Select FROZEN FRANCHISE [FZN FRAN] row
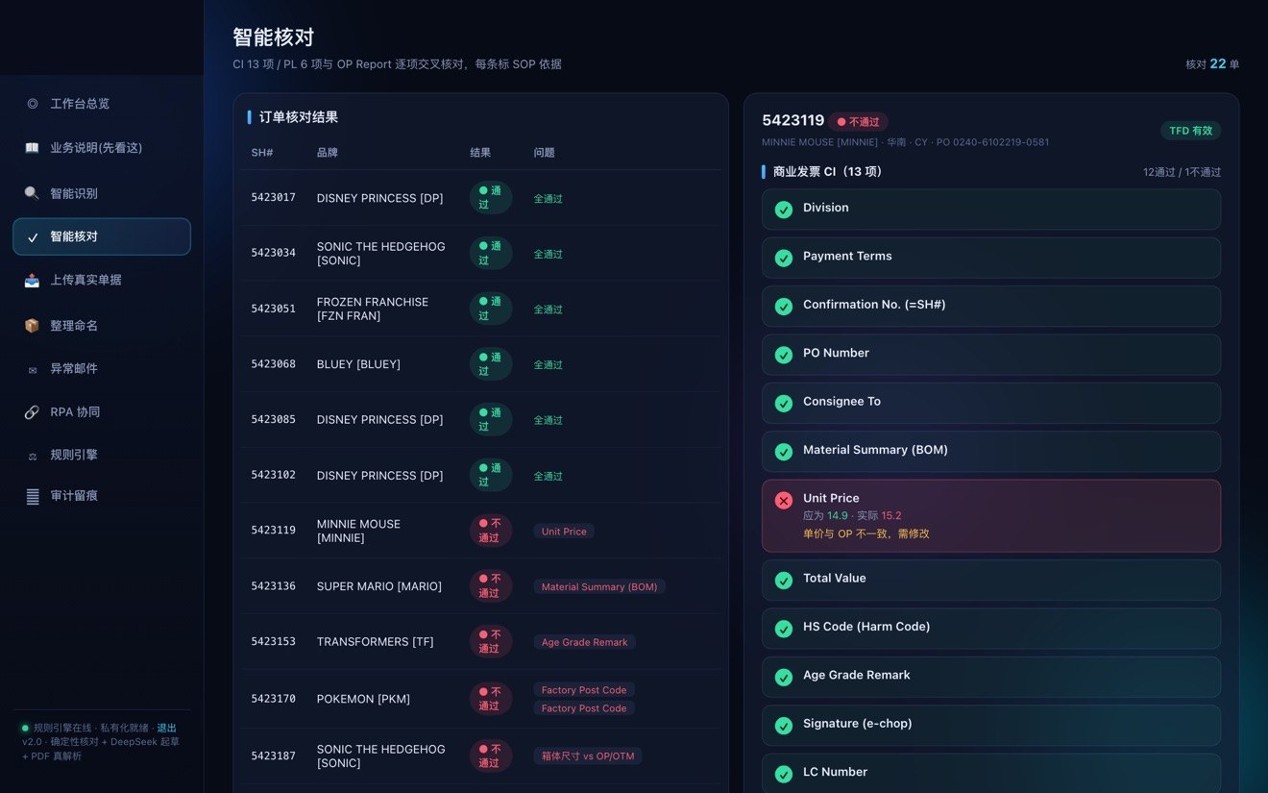 click(x=480, y=309)
